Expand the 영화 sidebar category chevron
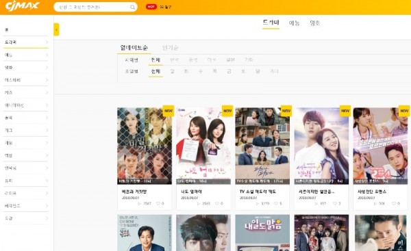411x251 pixels. click(x=47, y=68)
